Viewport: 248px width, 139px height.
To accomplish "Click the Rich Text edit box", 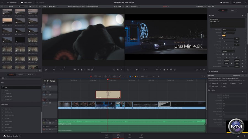I will [227, 23].
